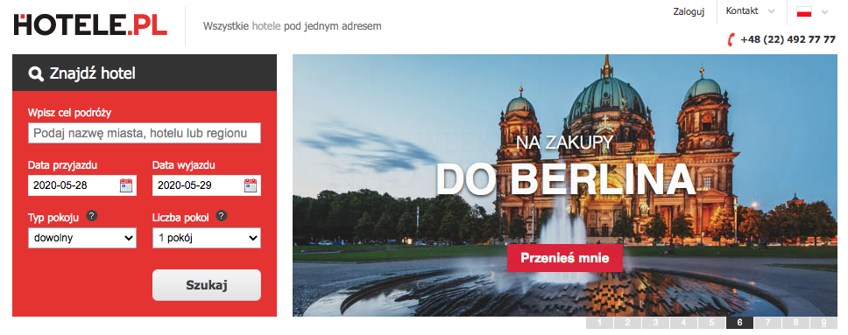
Task: Click the "Data przyjazdu" label
Action: pos(62,165)
